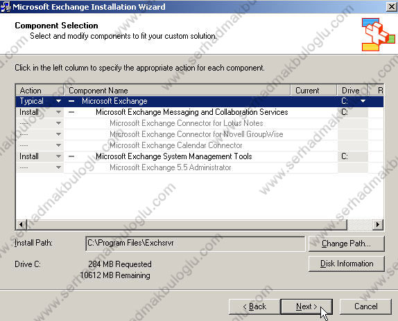Click the Next button

tap(306, 306)
